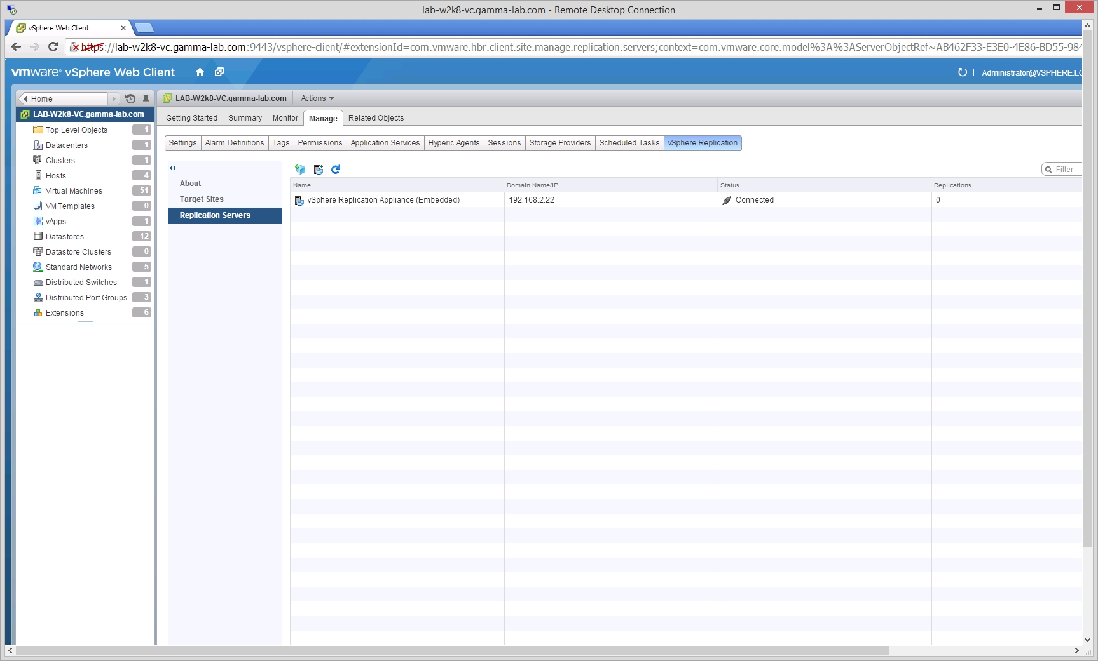Select the vSphere Replication Appliance row
The width and height of the screenshot is (1098, 661).
coord(383,200)
